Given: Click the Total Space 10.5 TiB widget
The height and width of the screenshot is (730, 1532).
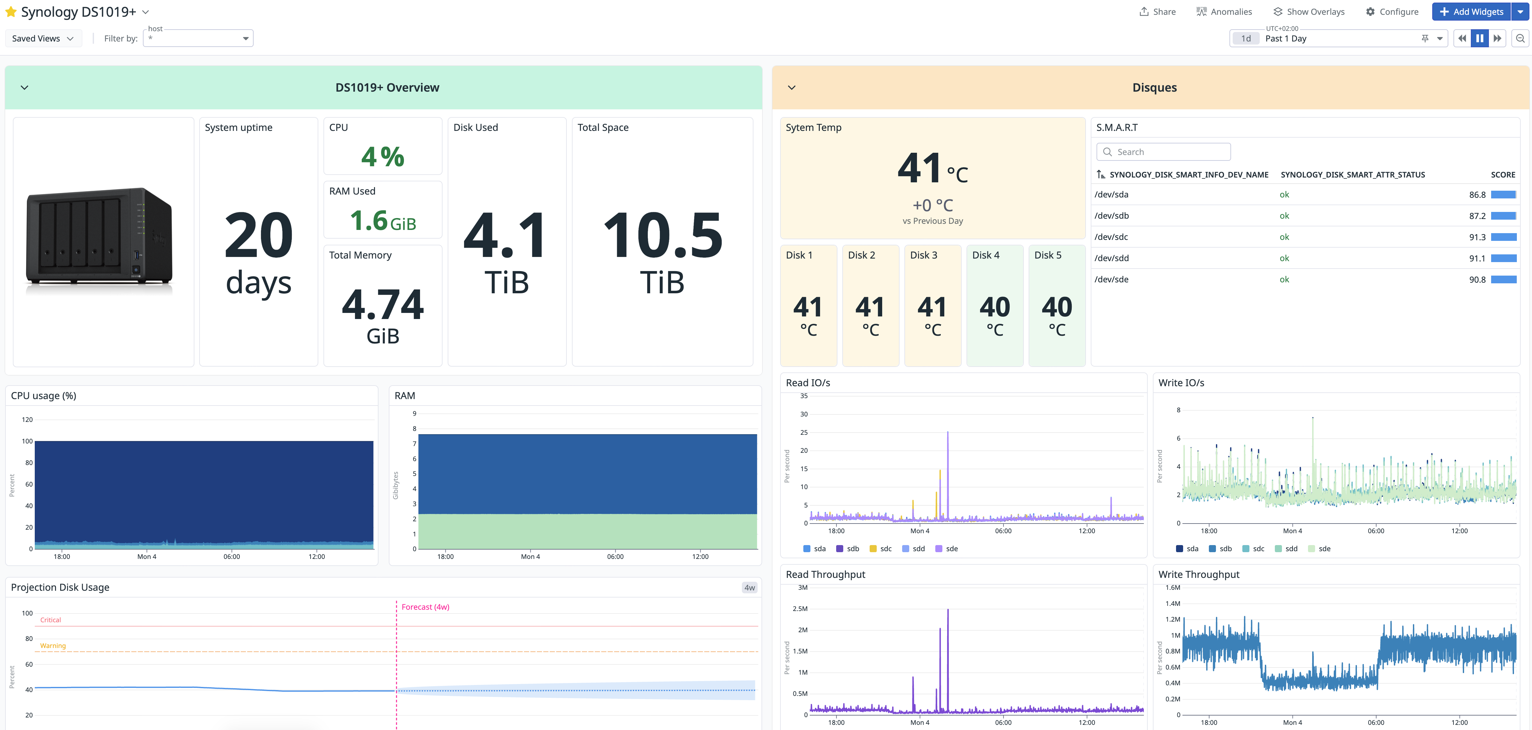Looking at the screenshot, I should 662,242.
